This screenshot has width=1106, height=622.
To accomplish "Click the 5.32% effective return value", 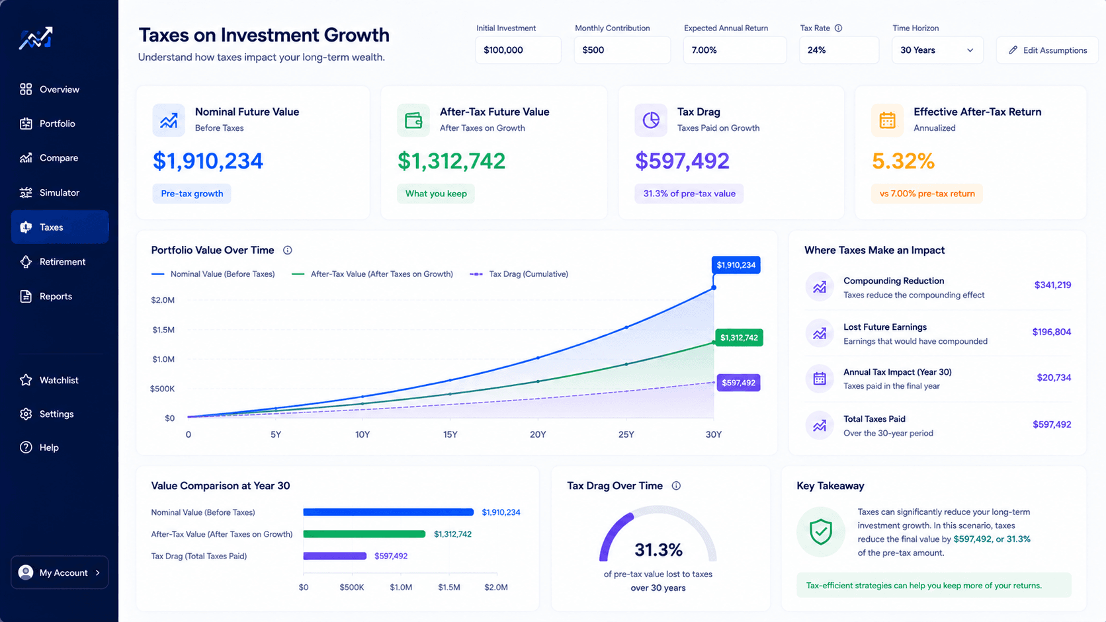I will pyautogui.click(x=903, y=161).
